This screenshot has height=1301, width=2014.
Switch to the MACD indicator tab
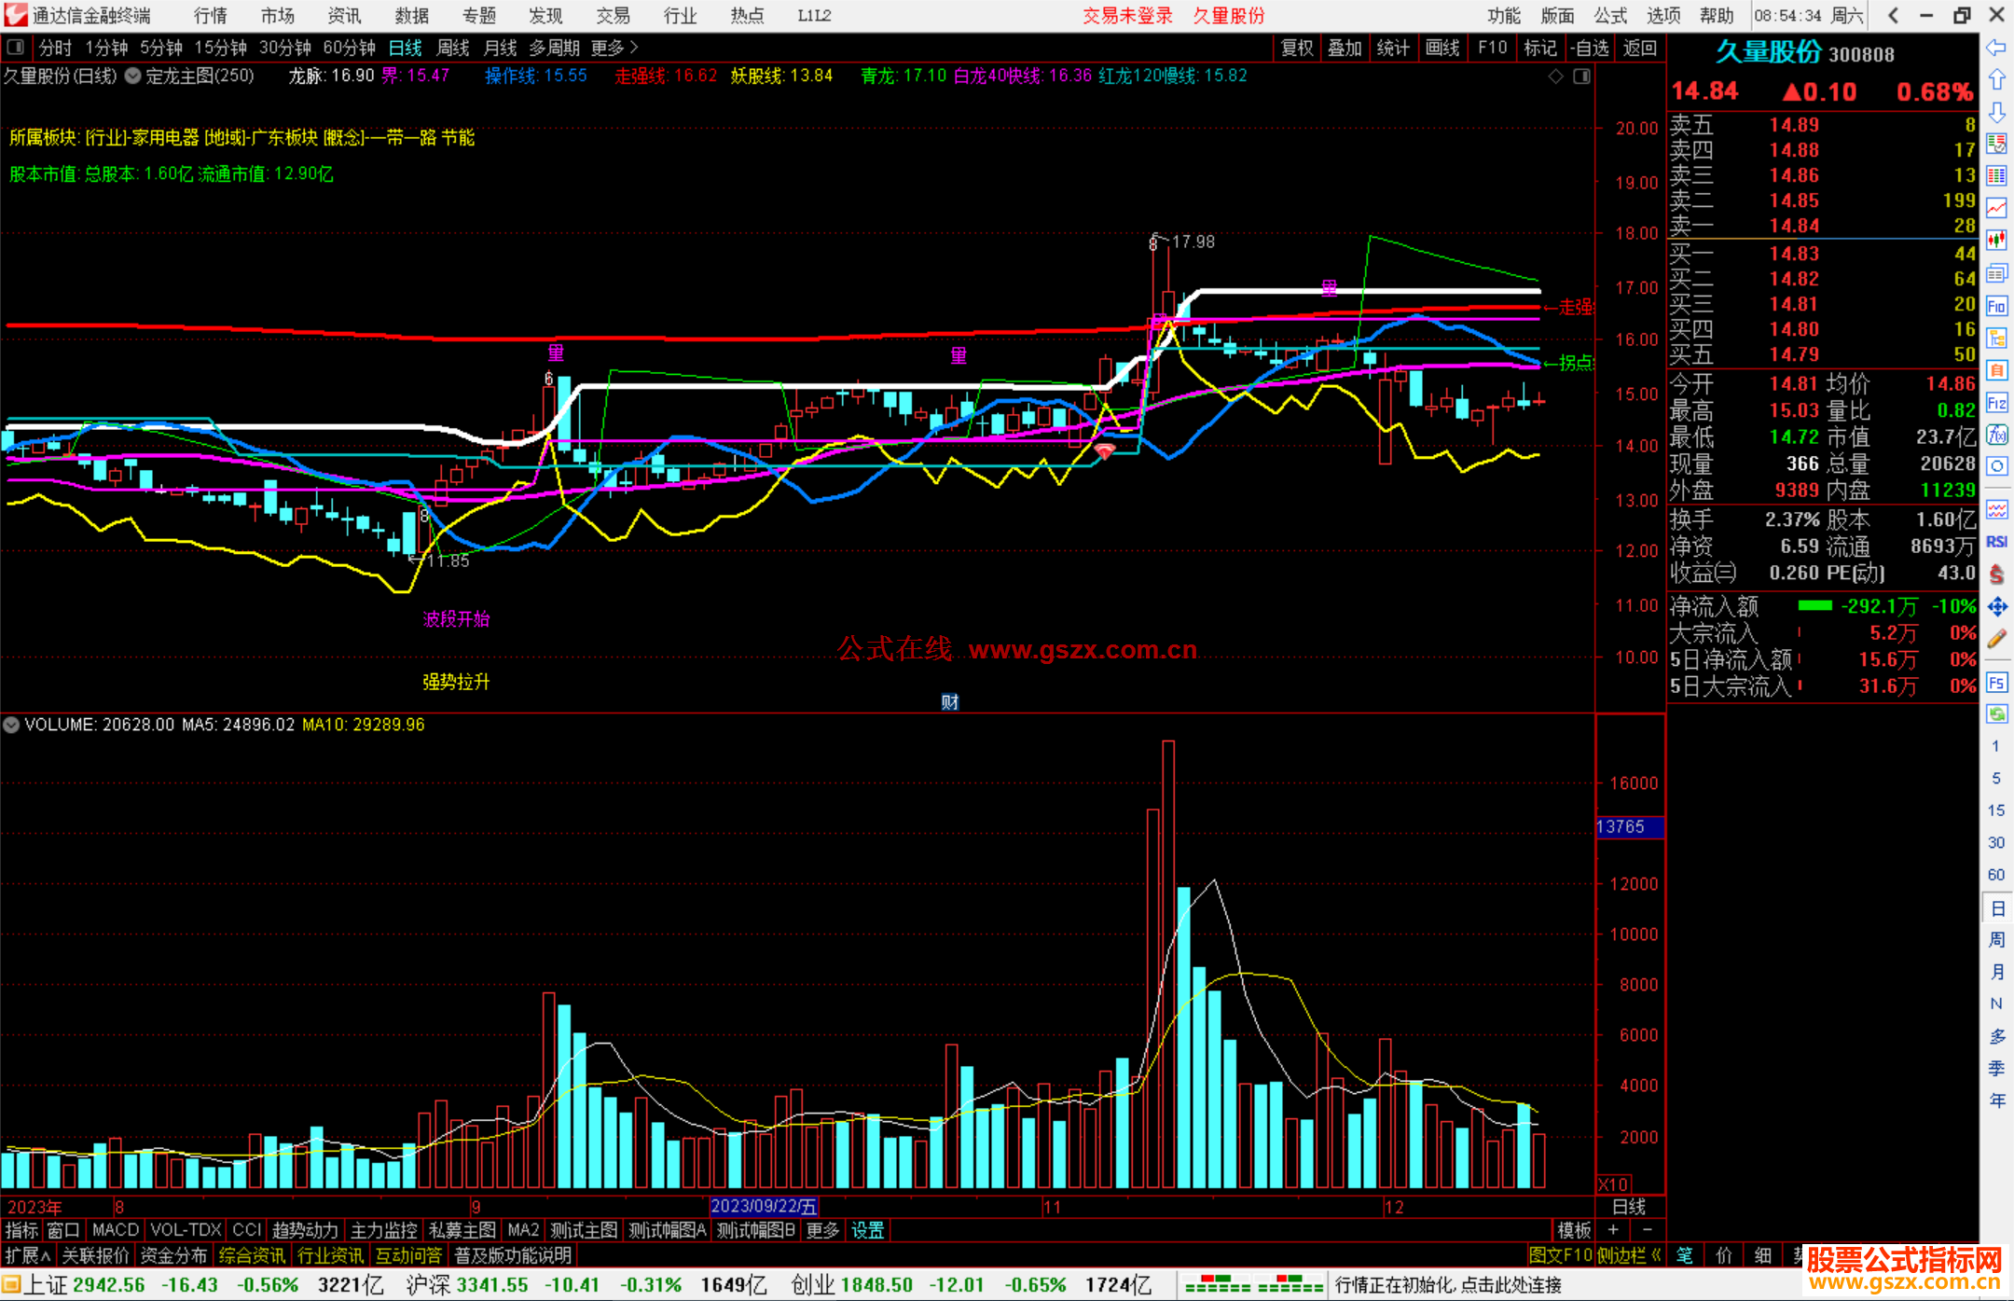(115, 1230)
